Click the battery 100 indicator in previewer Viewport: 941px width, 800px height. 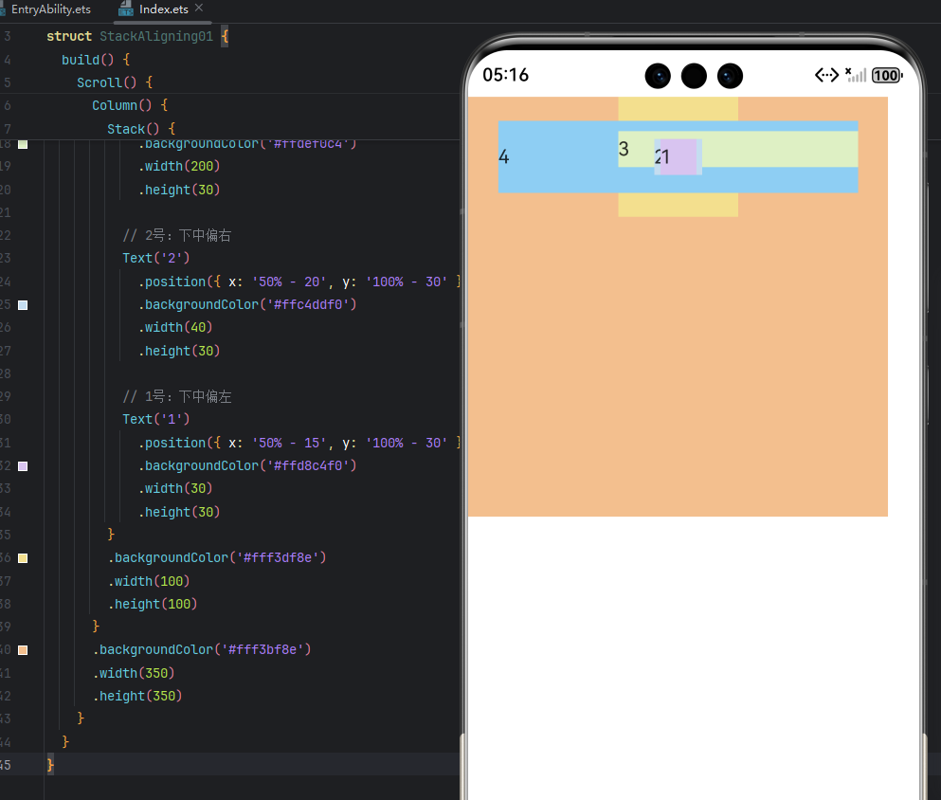tap(887, 75)
